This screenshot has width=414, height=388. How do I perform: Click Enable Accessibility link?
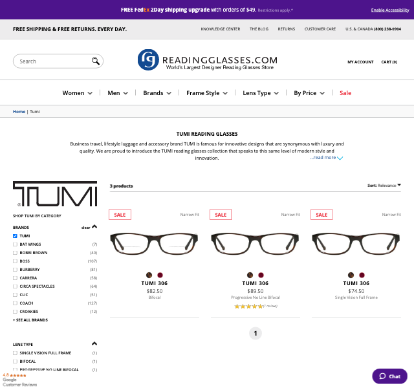390,10
